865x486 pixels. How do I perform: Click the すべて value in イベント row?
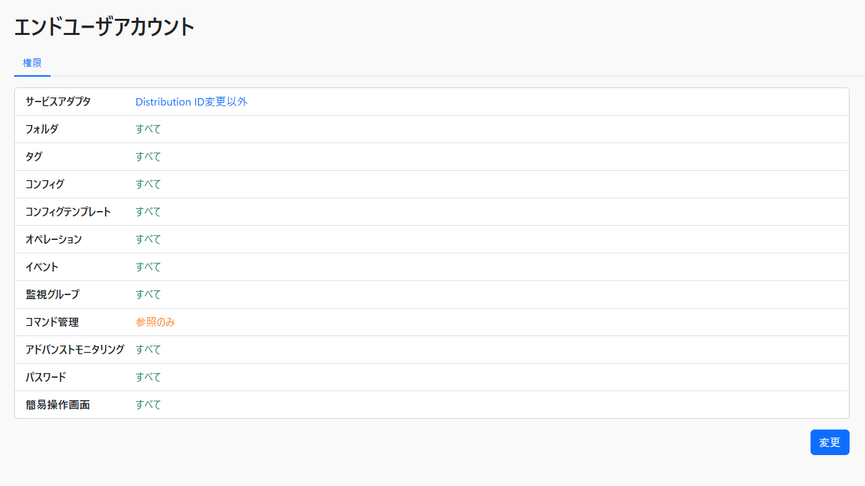pyautogui.click(x=148, y=267)
